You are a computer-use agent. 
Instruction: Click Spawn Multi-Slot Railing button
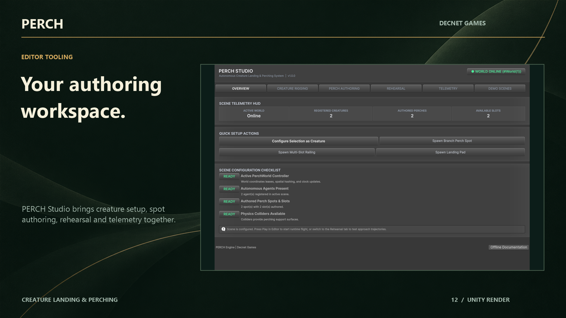coord(297,152)
